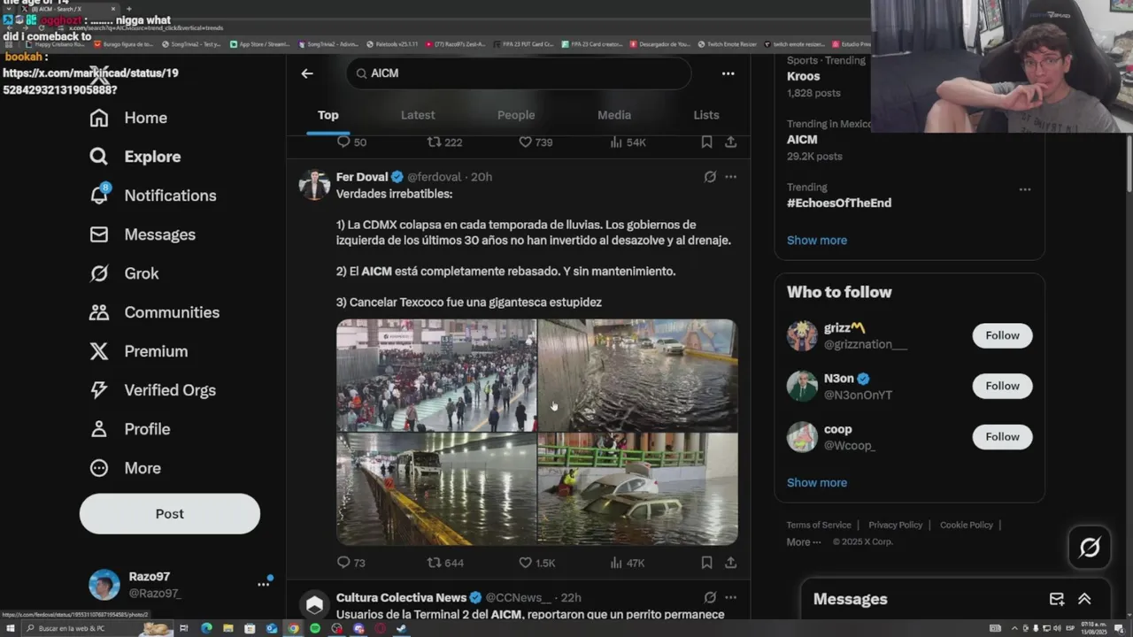Switch to the Top tab
Image resolution: width=1133 pixels, height=637 pixels.
328,115
